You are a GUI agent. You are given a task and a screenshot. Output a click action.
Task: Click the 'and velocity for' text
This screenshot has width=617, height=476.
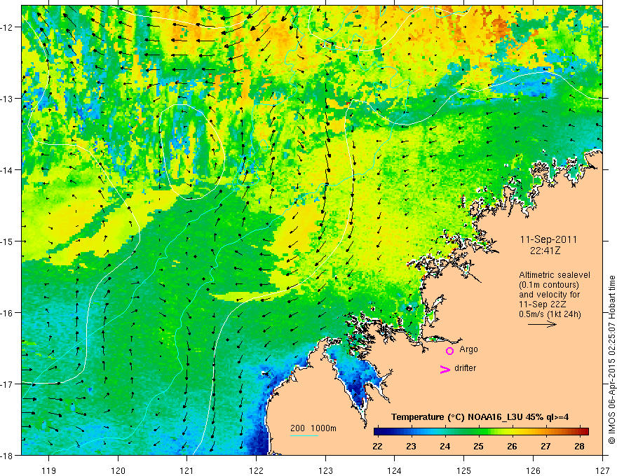pos(549,295)
